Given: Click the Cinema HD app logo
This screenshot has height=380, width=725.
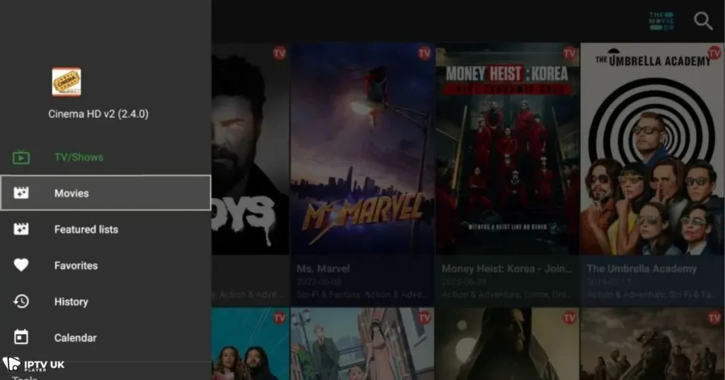Looking at the screenshot, I should point(67,82).
